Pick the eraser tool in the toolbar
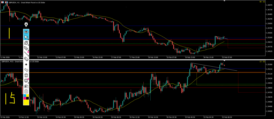 click(x=26, y=59)
